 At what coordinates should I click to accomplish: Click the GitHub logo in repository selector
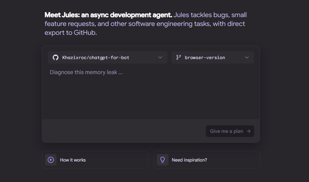pyautogui.click(x=56, y=57)
